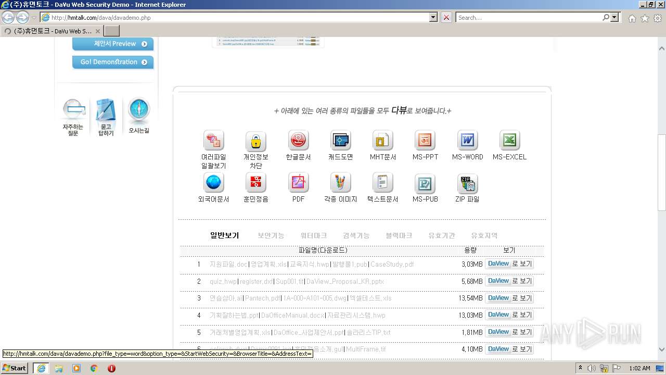Switch to the 유효지역 tab
Image resolution: width=666 pixels, height=375 pixels.
point(484,235)
